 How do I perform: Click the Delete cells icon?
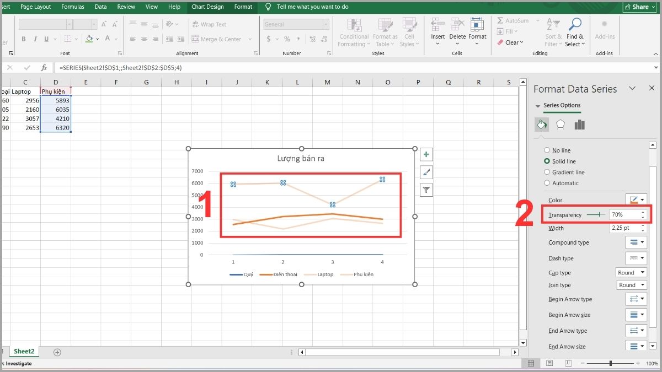click(x=457, y=25)
